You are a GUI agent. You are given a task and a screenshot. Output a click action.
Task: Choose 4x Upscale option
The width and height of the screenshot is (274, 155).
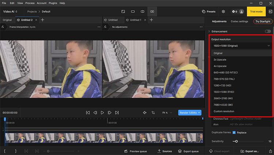(x=241, y=66)
